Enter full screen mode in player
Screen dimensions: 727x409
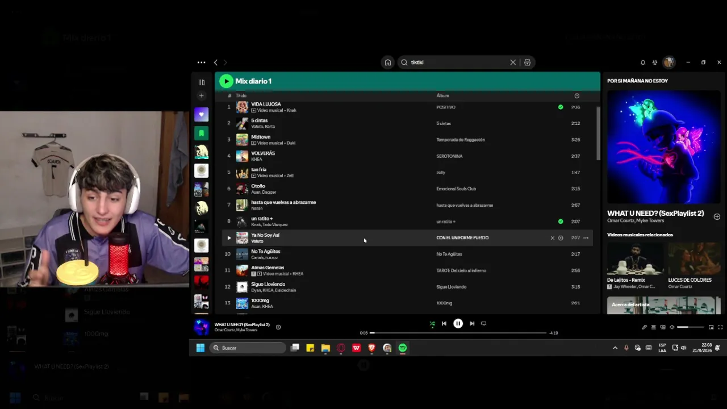[720, 327]
